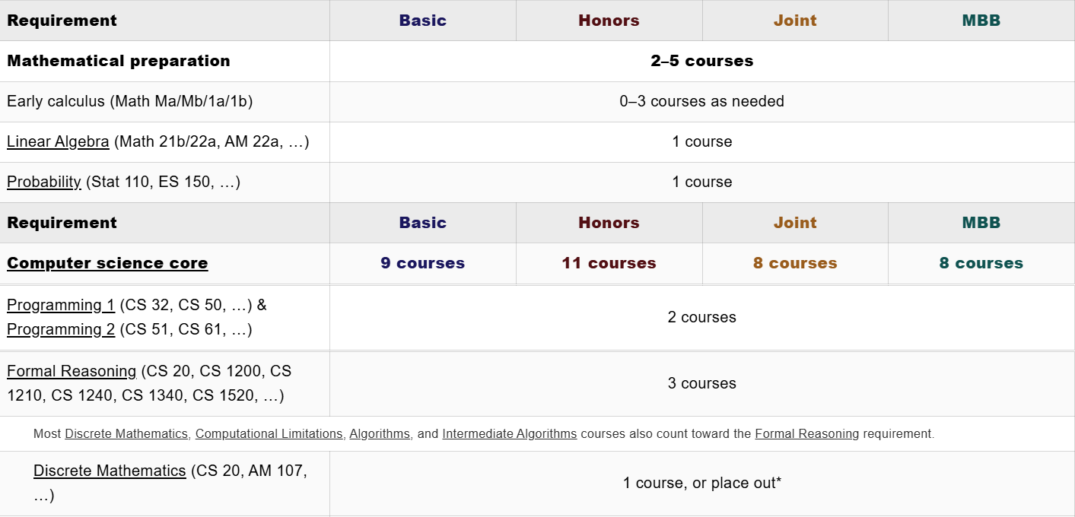The width and height of the screenshot is (1075, 517).
Task: Open the Computer science core link
Action: [x=107, y=264]
